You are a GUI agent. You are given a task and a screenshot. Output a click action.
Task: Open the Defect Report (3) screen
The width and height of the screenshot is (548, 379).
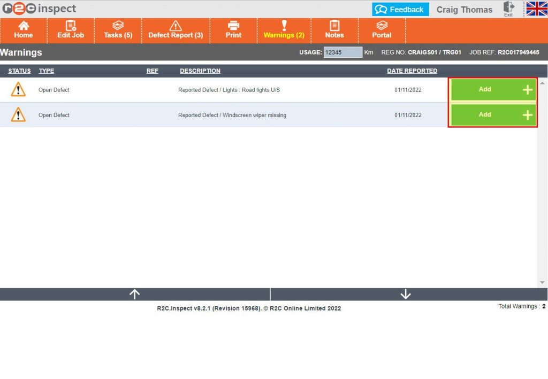coord(176,30)
